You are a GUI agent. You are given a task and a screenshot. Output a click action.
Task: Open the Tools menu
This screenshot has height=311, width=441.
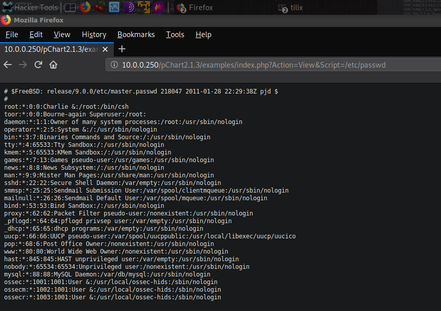tap(175, 35)
